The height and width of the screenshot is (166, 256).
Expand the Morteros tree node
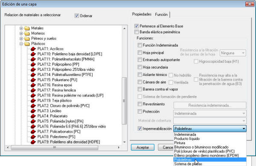[x=21, y=33]
